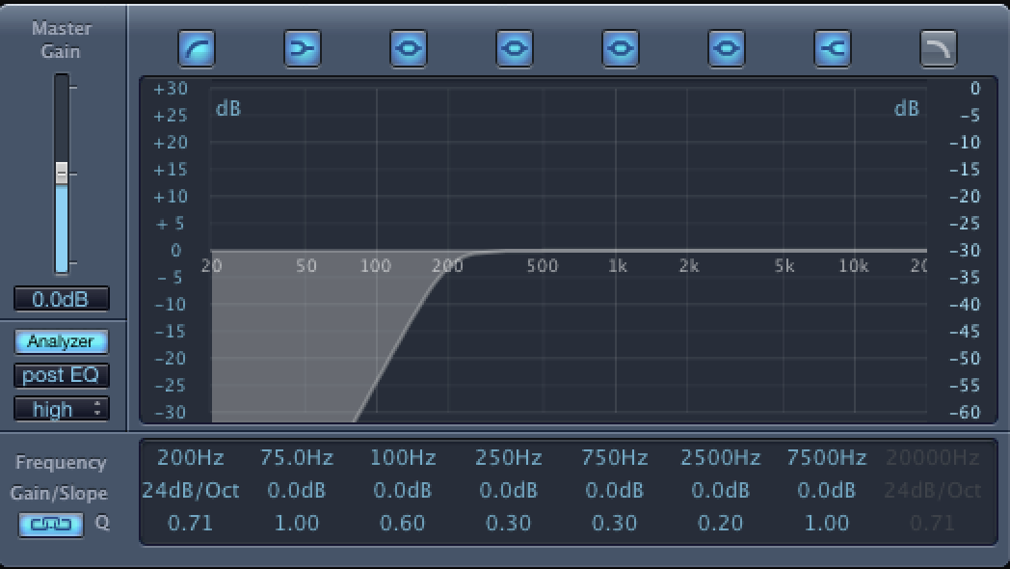Toggle the Gain-Q couple link button
This screenshot has height=569, width=1010.
click(x=45, y=525)
